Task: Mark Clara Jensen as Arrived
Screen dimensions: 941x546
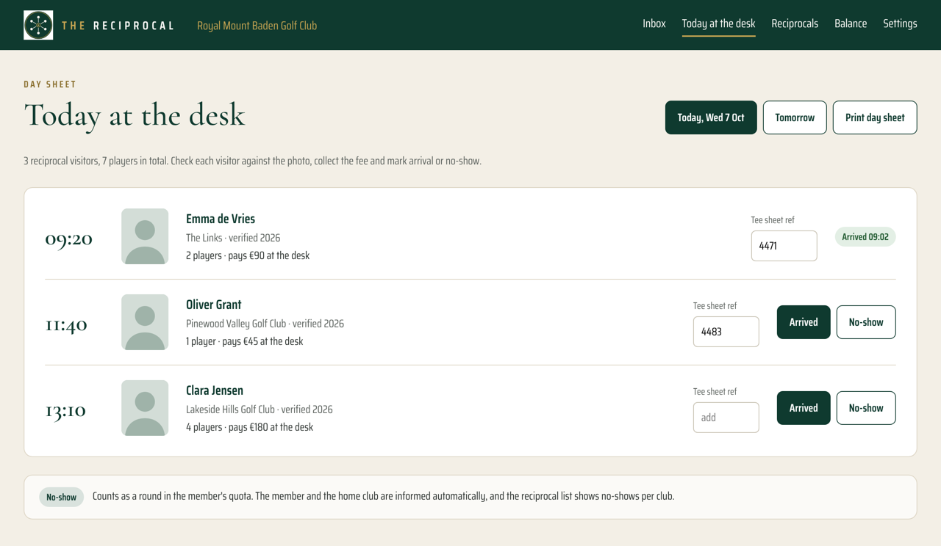Action: (x=804, y=408)
